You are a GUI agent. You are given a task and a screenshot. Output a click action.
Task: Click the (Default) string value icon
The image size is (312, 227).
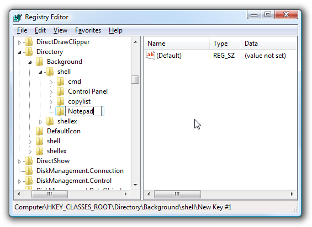click(x=150, y=55)
